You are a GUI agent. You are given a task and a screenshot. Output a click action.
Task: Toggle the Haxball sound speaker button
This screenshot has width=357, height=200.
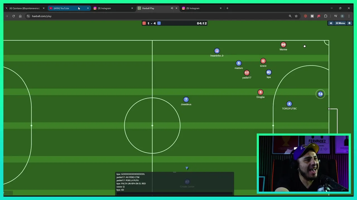[x=331, y=23]
